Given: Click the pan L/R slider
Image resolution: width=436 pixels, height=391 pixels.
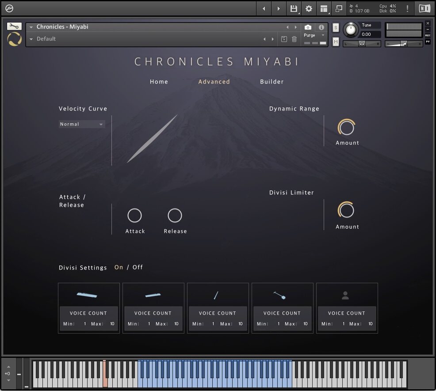Looking at the screenshot, I should [362, 44].
